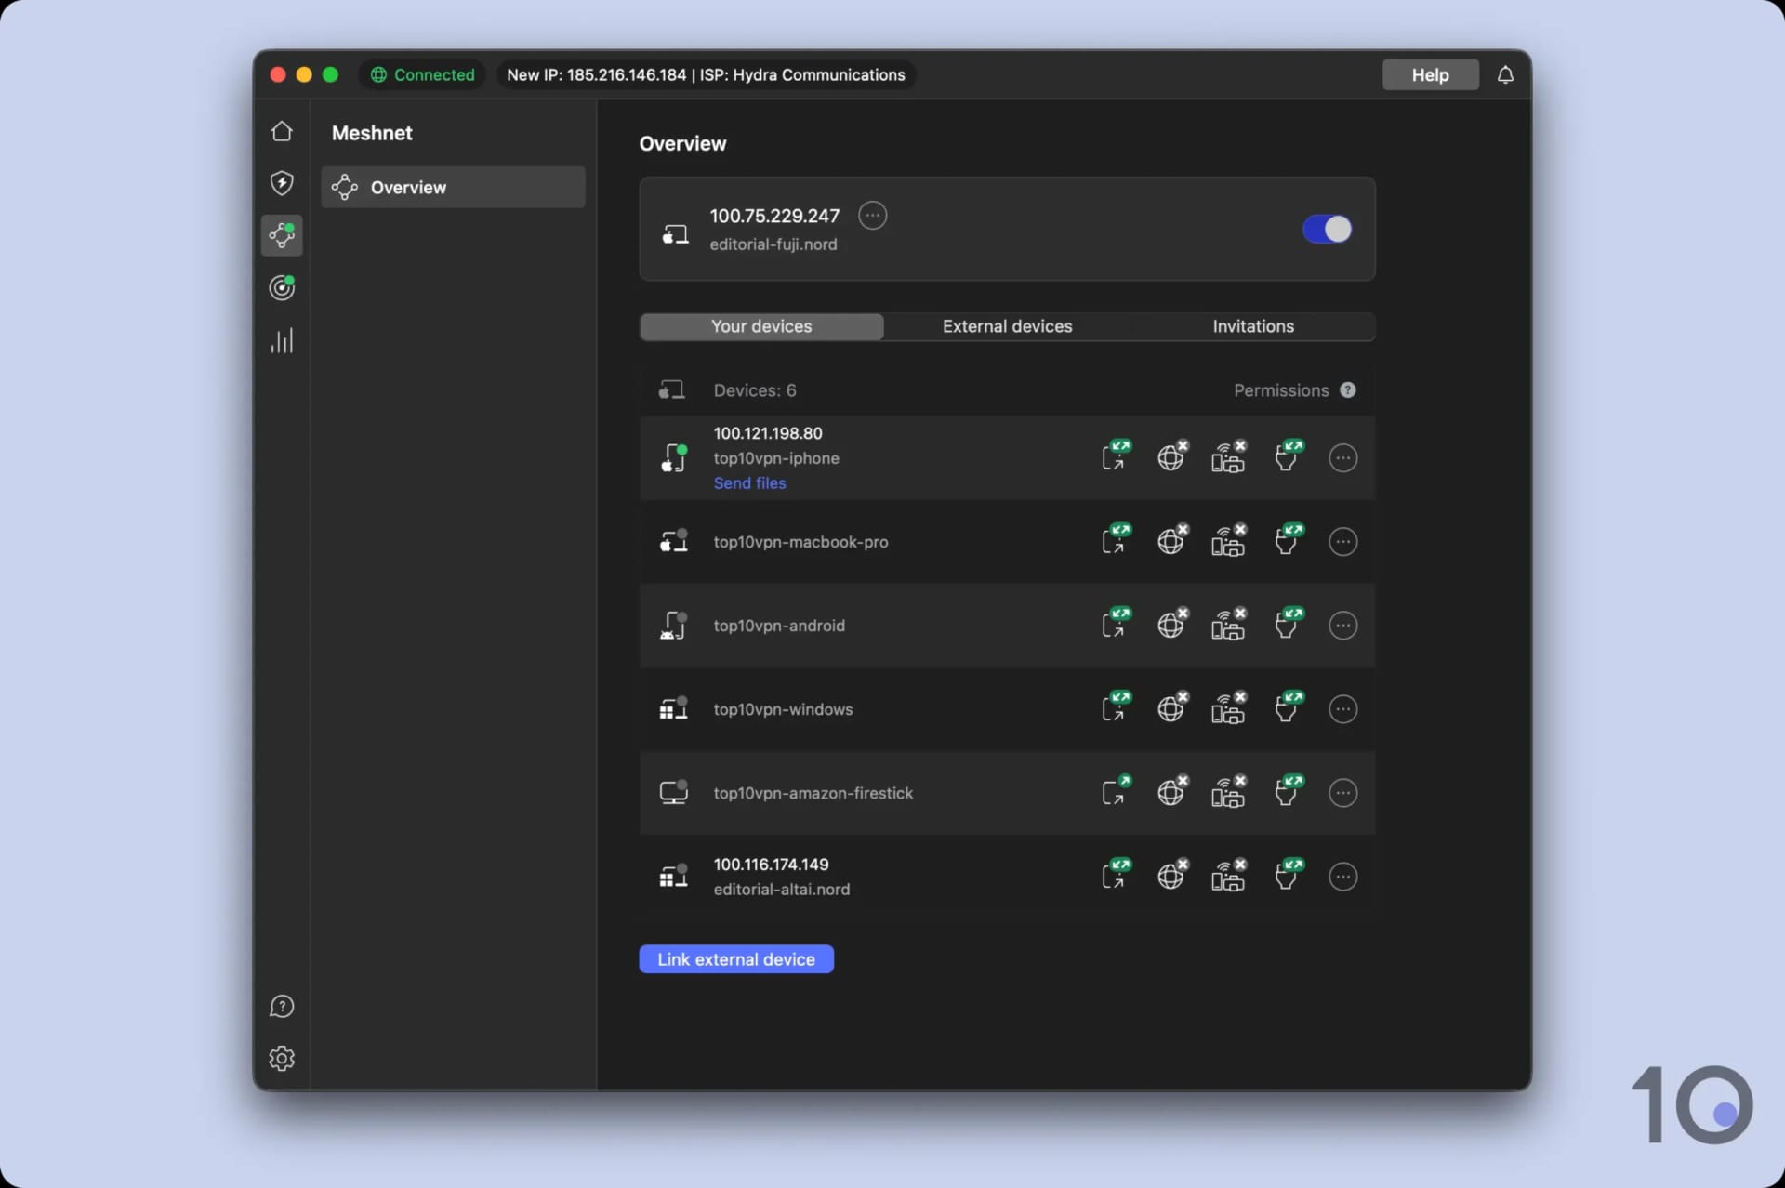Open the statistics panel in the sidebar
1785x1188 pixels.
pyautogui.click(x=282, y=340)
